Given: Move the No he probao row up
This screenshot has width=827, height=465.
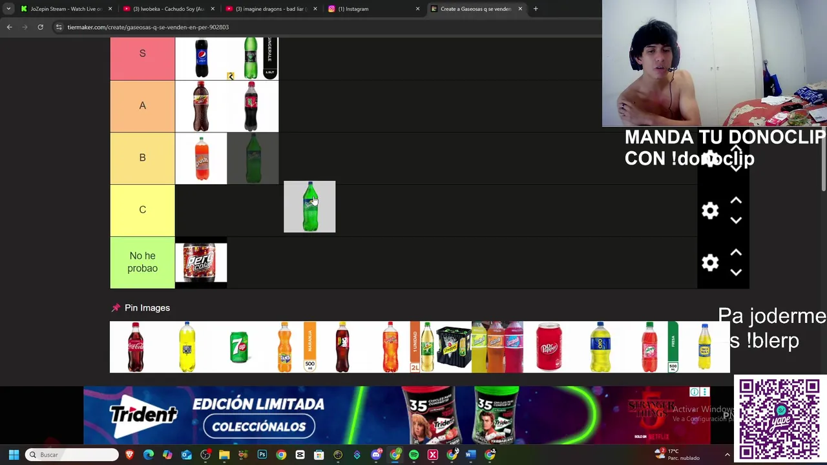Looking at the screenshot, I should [736, 253].
